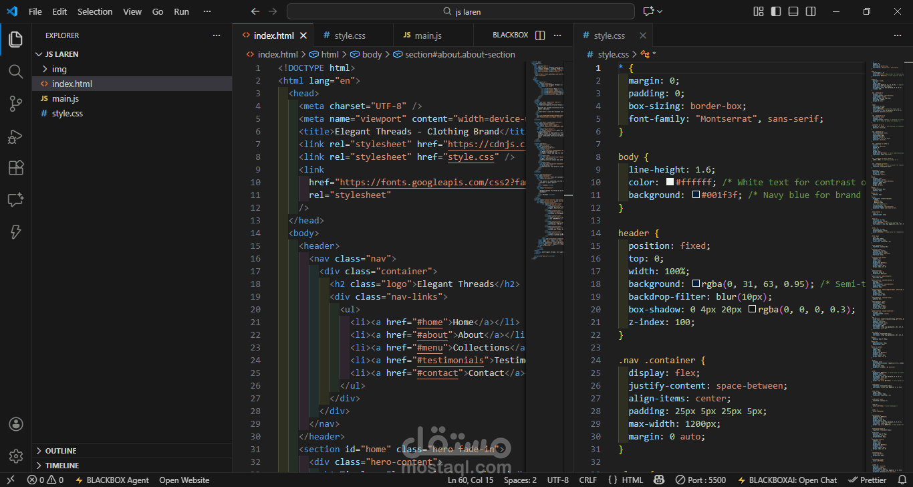
Task: Open Accounts icon in activity bar
Action: pyautogui.click(x=16, y=424)
